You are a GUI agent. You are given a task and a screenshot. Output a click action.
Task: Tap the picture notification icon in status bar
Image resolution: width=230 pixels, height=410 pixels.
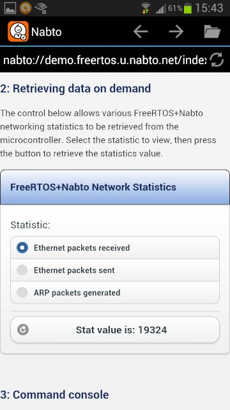point(10,8)
